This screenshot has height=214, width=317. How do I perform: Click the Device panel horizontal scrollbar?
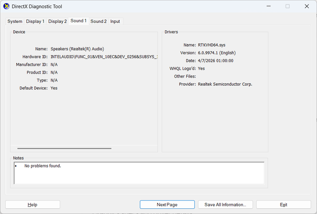pyautogui.click(x=64, y=149)
